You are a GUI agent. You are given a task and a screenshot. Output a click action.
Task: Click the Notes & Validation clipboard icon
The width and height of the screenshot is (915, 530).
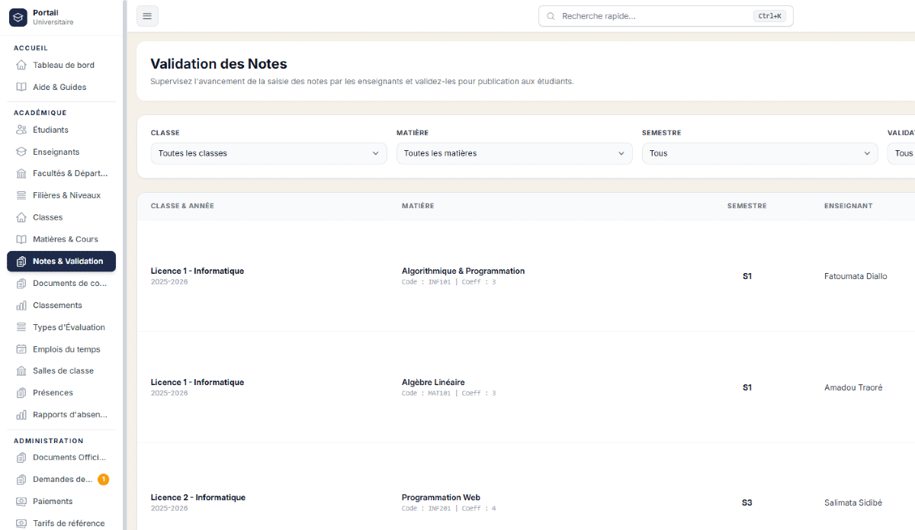coord(21,261)
